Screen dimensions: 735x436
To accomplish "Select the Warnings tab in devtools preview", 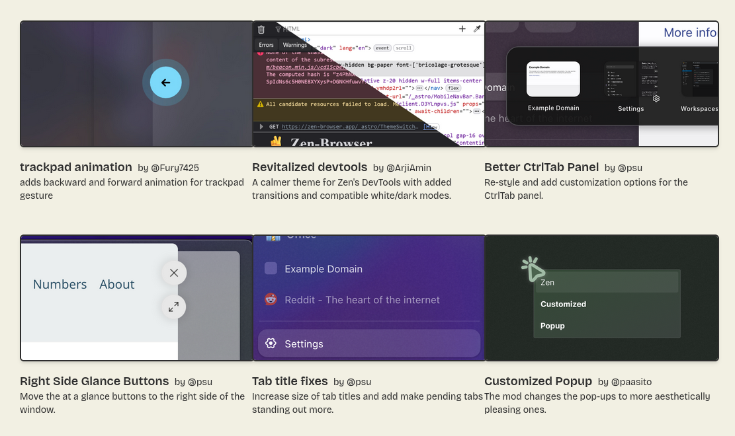I will click(294, 45).
